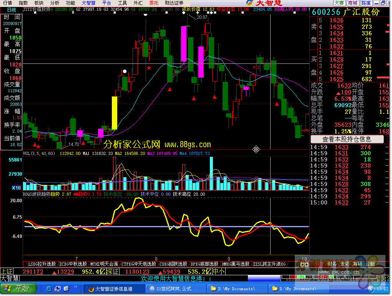Click the 商城 button in title bar
The image size is (392, 296).
point(353,3)
